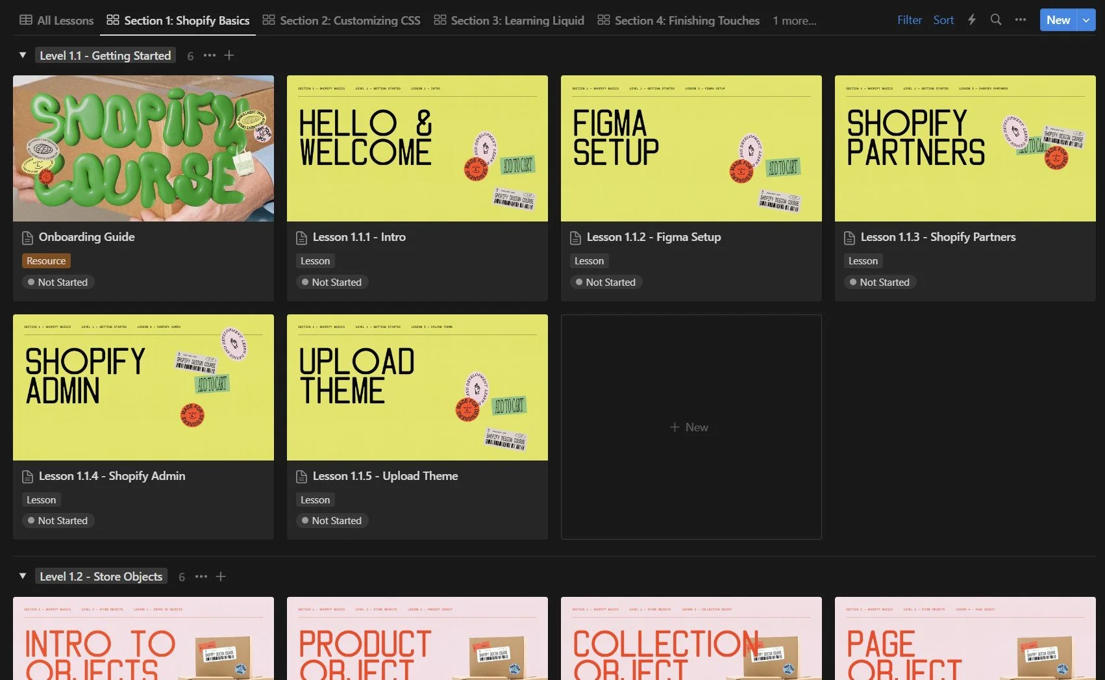The height and width of the screenshot is (680, 1105).
Task: Open Shopify Admin cover thumbnail
Action: [143, 387]
